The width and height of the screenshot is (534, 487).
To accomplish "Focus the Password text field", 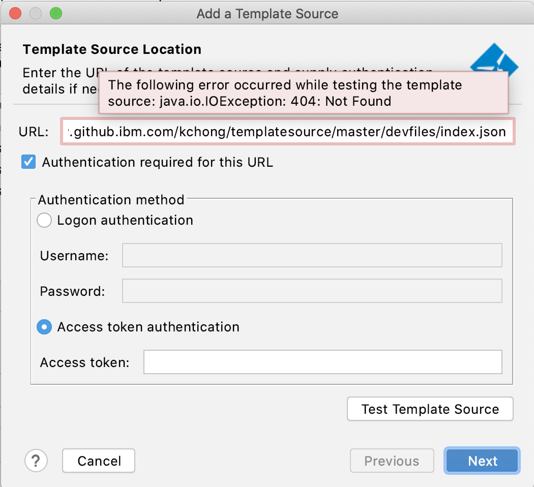I will (x=312, y=291).
